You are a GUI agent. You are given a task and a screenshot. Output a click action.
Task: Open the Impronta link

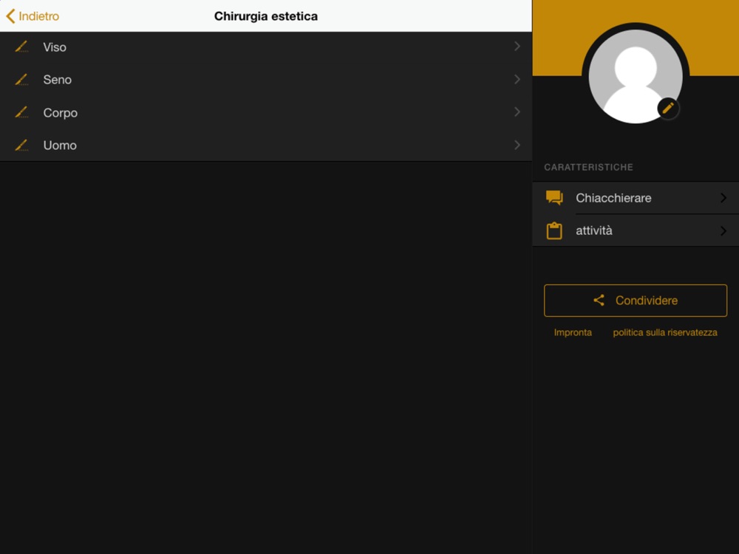coord(573,332)
